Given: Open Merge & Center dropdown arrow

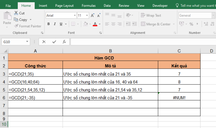Looking at the screenshot, I should pos(174,24).
